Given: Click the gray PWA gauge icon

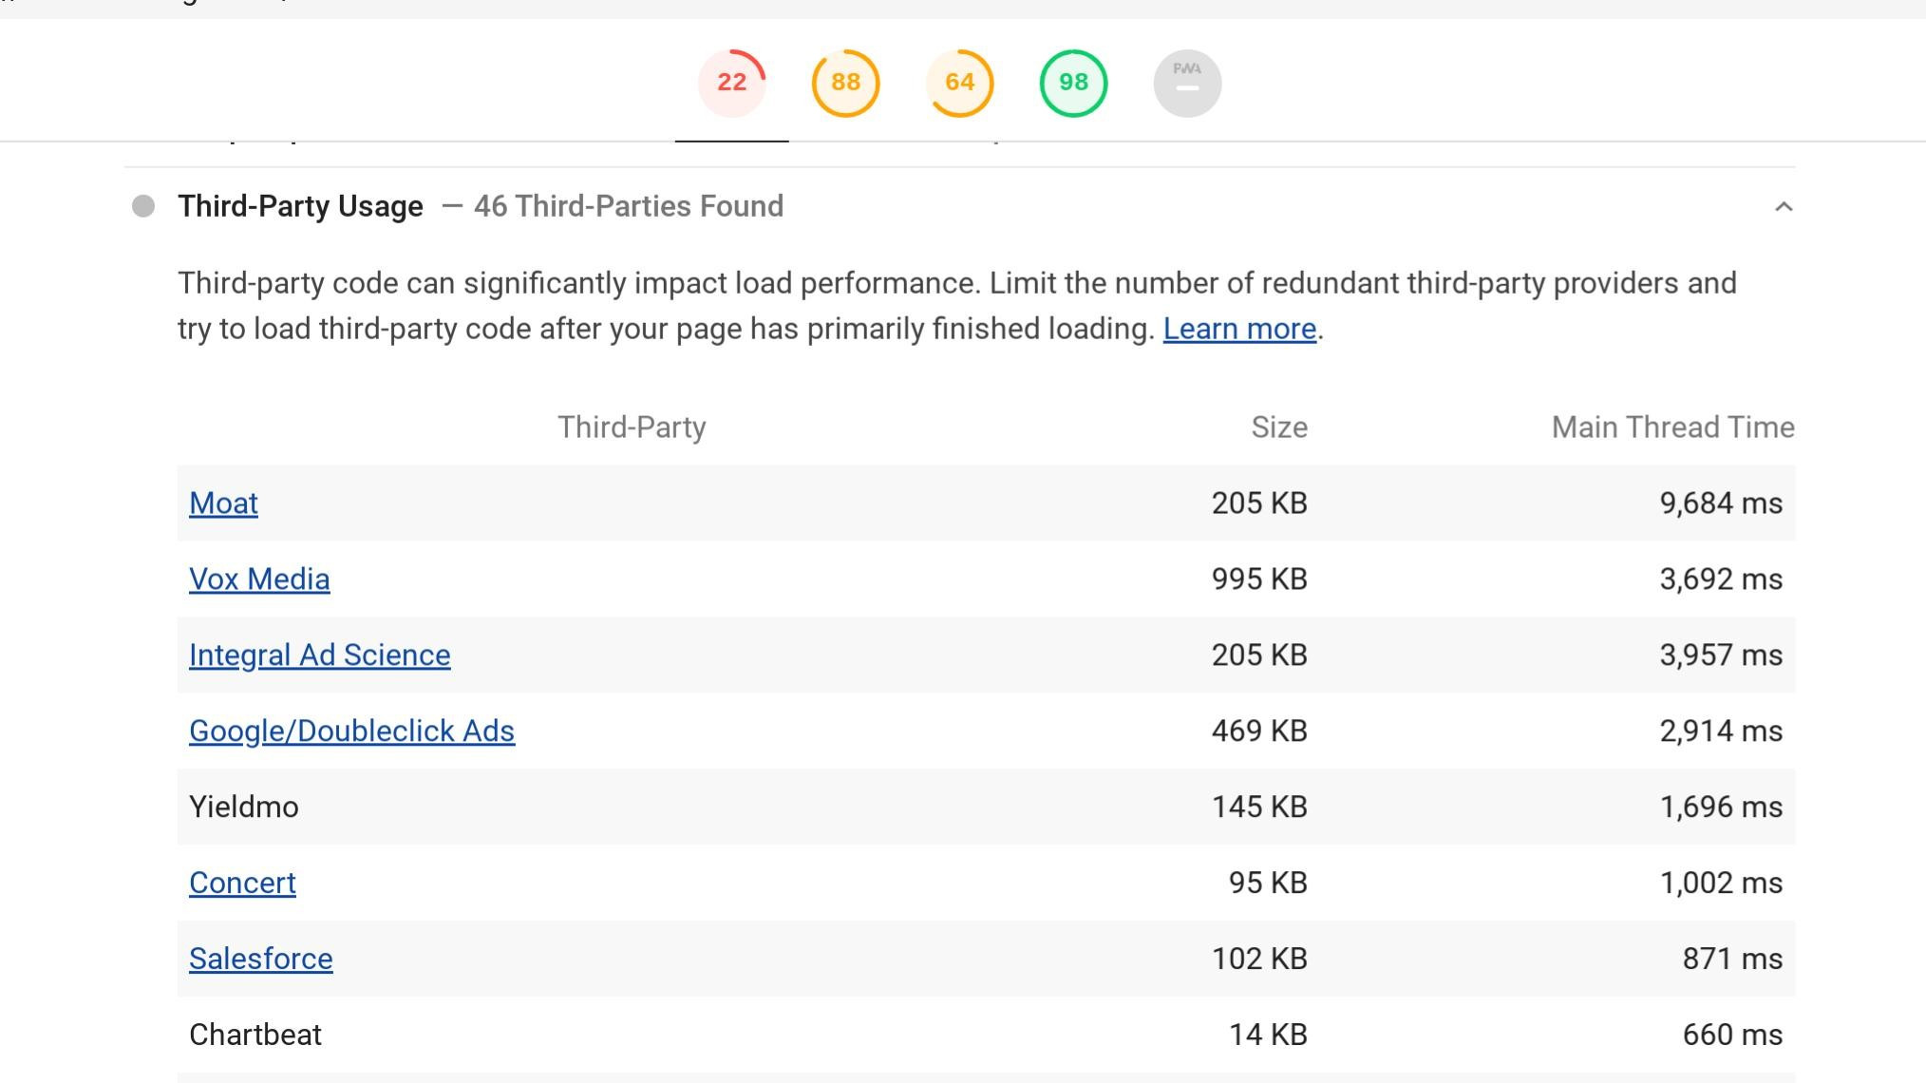Looking at the screenshot, I should tap(1187, 83).
